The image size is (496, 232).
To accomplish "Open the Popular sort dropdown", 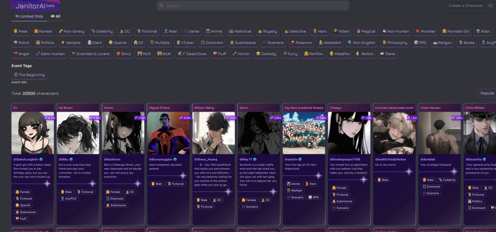I will point(487,93).
